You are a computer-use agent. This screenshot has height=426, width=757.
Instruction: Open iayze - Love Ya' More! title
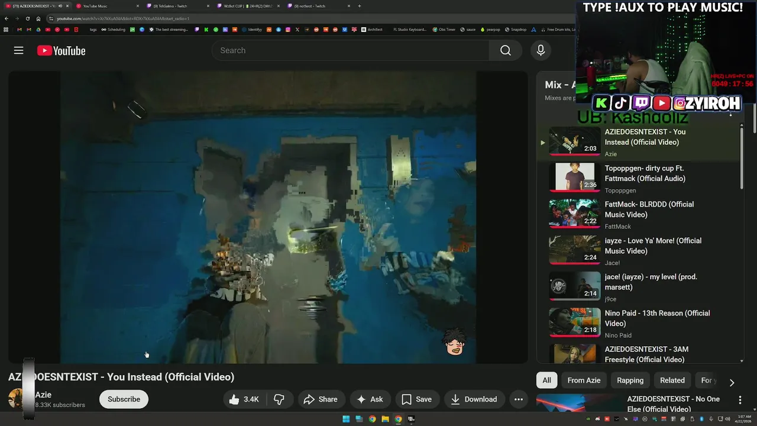(x=653, y=246)
